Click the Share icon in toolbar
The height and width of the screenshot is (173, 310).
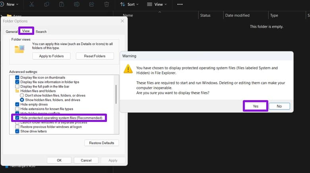point(91,4)
